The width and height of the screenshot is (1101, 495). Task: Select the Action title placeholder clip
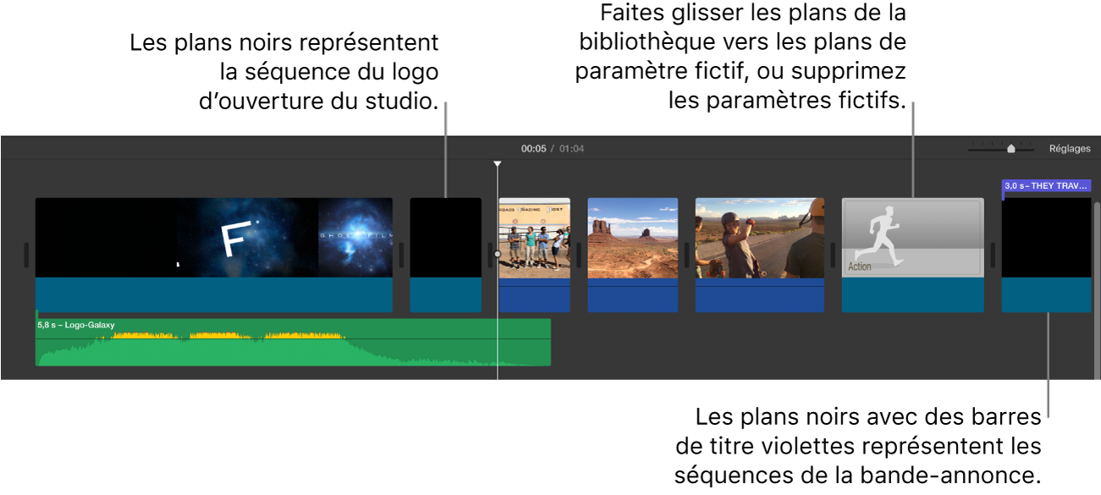[x=912, y=254]
